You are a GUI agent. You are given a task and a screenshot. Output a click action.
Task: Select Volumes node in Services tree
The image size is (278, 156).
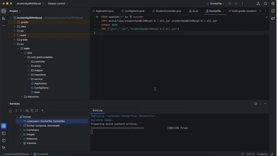click(31, 143)
